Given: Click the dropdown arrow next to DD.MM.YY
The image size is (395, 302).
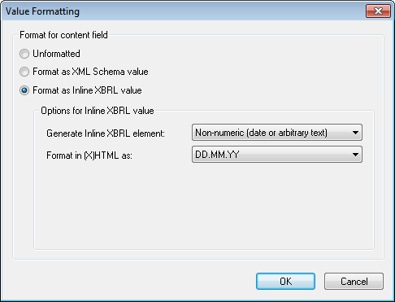Looking at the screenshot, I should coord(355,155).
